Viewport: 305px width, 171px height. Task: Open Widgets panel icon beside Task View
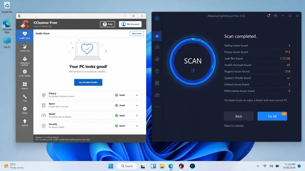coord(153,166)
